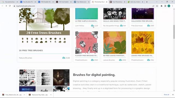
Task: Toggle the browser side panel icon
Action: [x=165, y=6]
